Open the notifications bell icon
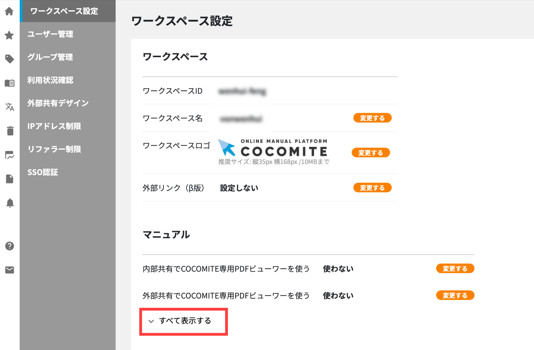 click(x=10, y=203)
